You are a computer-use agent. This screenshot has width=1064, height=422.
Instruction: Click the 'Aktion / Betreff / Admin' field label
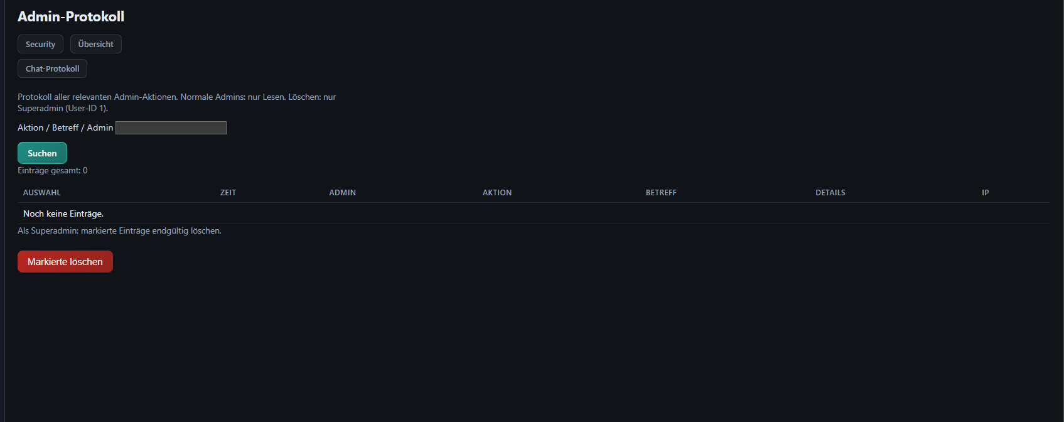65,127
